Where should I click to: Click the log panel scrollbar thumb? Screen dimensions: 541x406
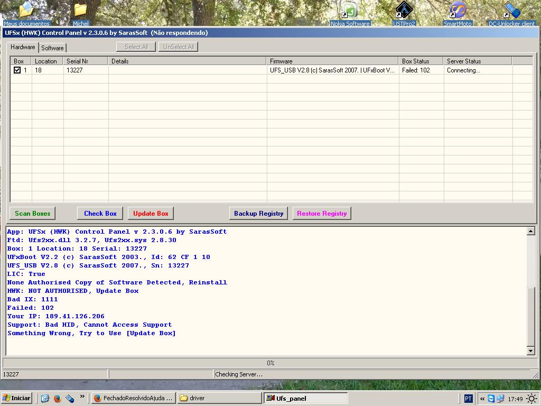[531, 317]
